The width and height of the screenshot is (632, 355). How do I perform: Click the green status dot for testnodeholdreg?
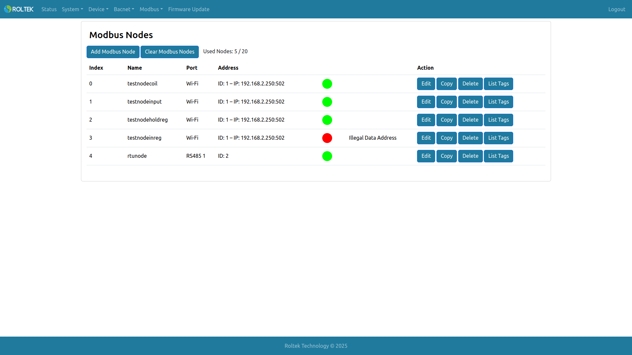[327, 120]
